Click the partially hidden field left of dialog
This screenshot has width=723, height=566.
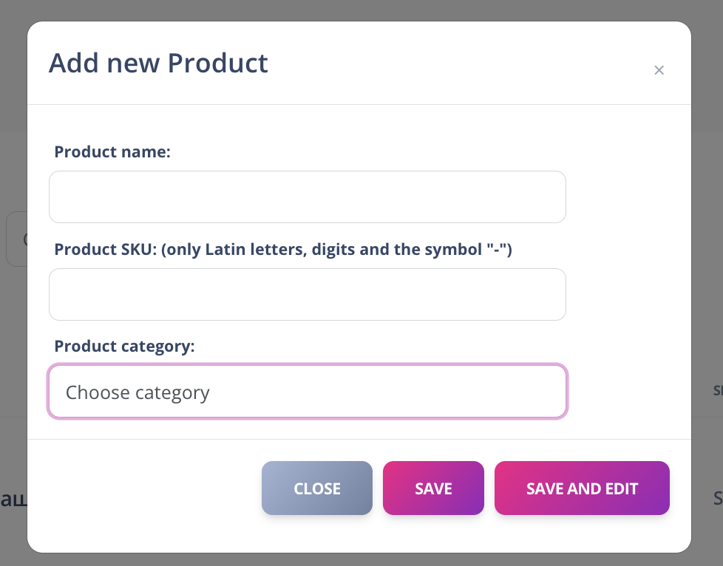[15, 239]
